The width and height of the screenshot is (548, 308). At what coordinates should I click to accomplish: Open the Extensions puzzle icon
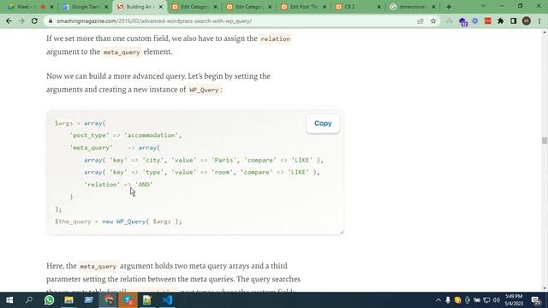pyautogui.click(x=500, y=21)
